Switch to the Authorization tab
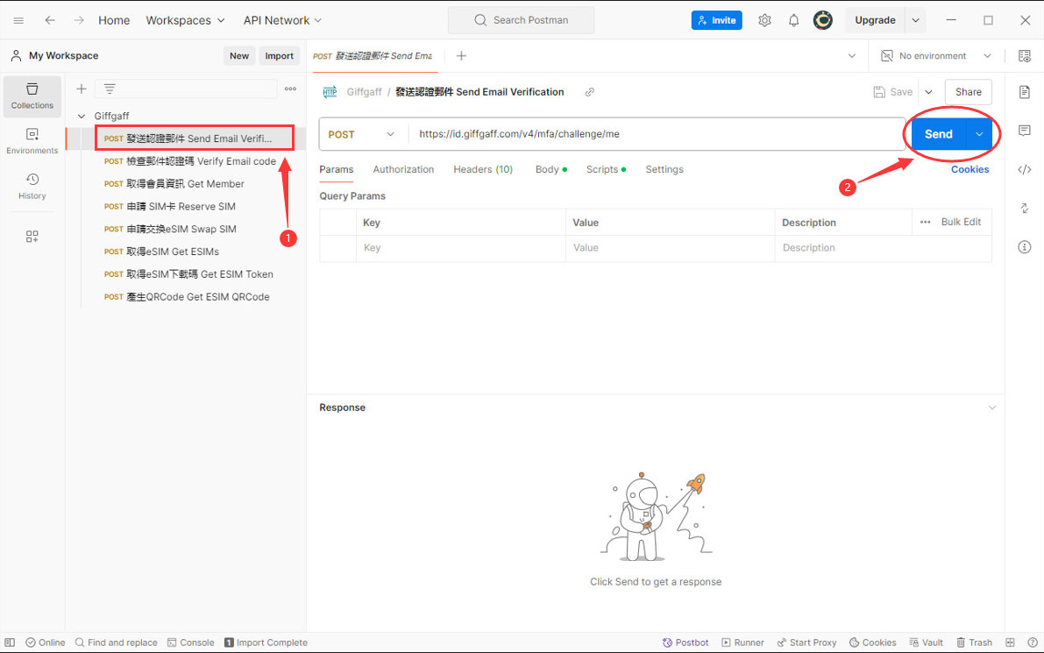The height and width of the screenshot is (653, 1044). click(x=403, y=169)
